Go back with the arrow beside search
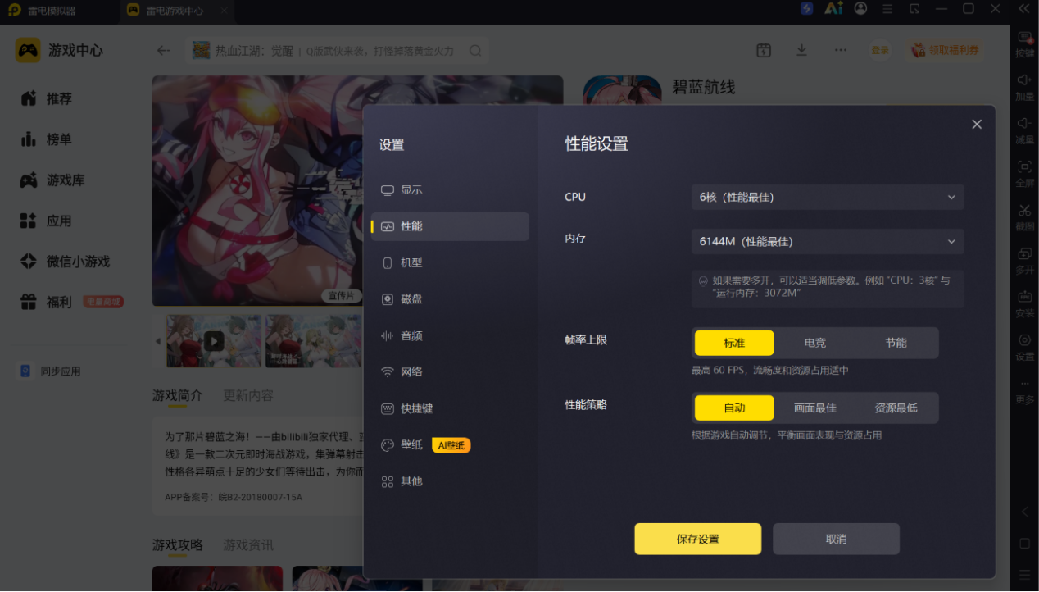The width and height of the screenshot is (1039, 592). coord(164,51)
